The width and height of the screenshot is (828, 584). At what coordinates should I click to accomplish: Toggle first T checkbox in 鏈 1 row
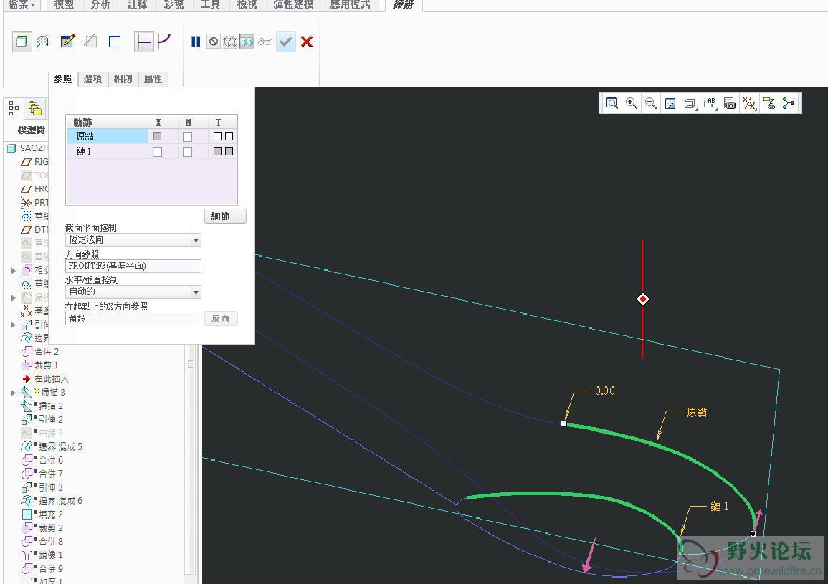click(217, 151)
